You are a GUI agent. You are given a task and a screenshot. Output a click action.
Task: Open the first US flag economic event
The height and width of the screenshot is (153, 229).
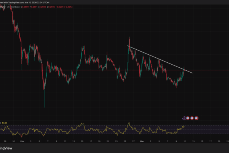coord(188,118)
